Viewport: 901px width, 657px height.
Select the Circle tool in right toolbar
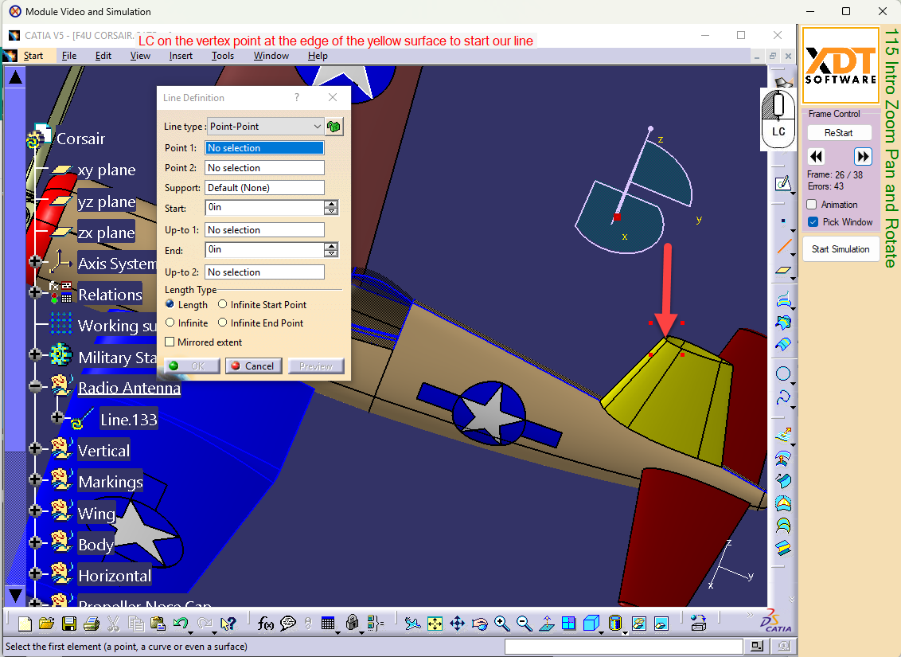point(783,373)
